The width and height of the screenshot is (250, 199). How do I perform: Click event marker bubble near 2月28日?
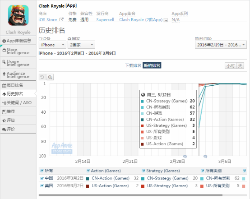click(x=185, y=156)
